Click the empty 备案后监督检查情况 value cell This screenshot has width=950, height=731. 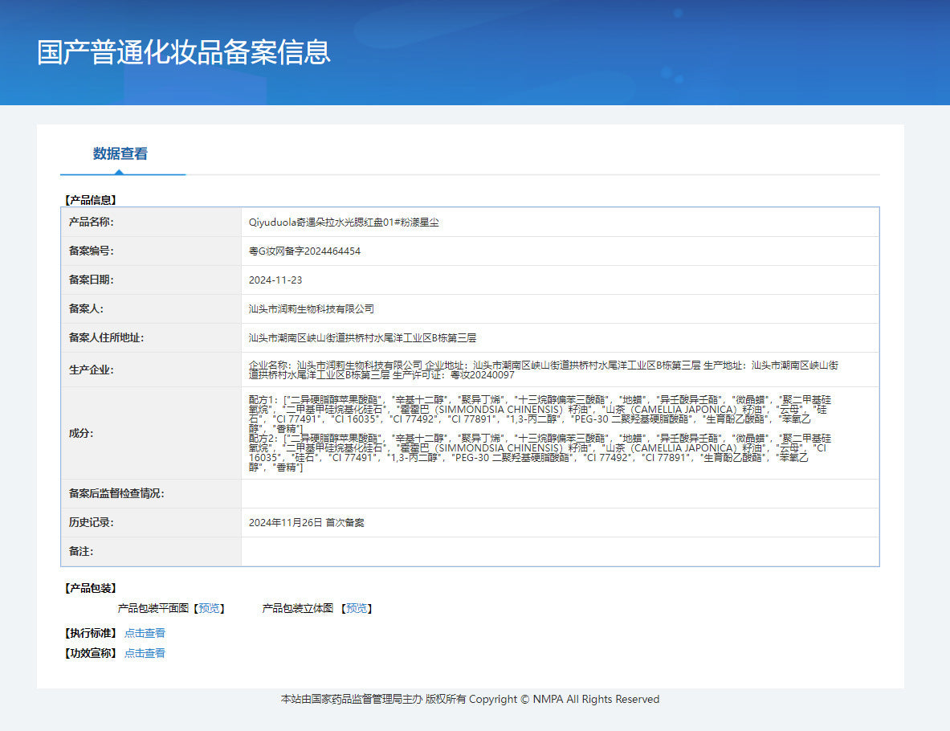[559, 494]
